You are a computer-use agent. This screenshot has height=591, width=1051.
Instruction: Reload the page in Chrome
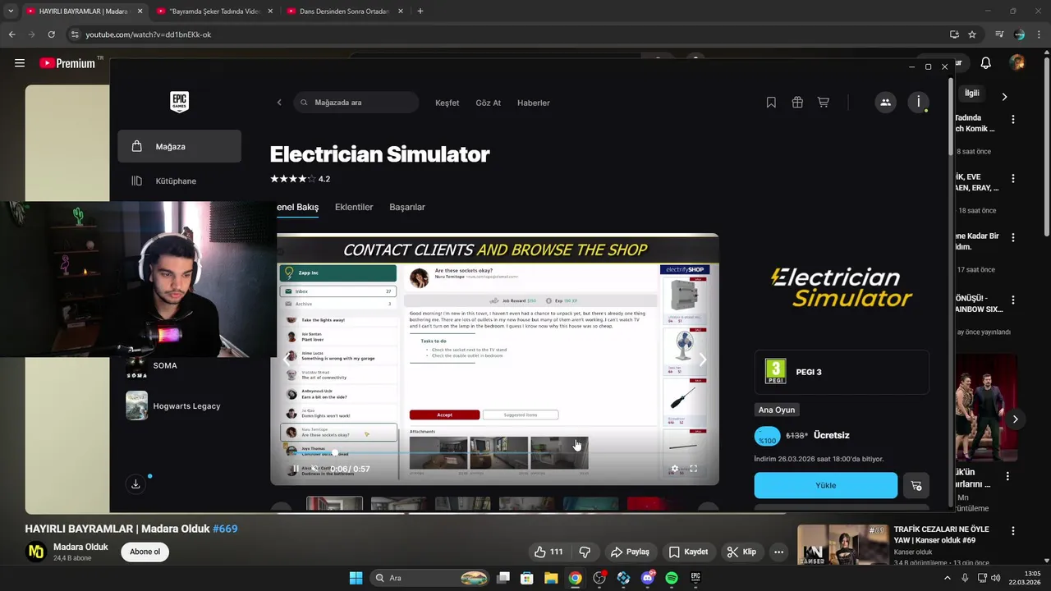click(x=51, y=34)
